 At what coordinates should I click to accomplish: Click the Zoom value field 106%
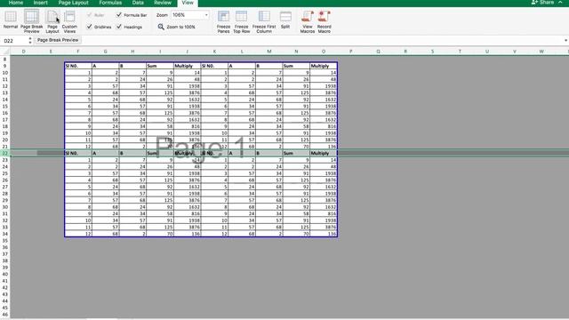187,15
